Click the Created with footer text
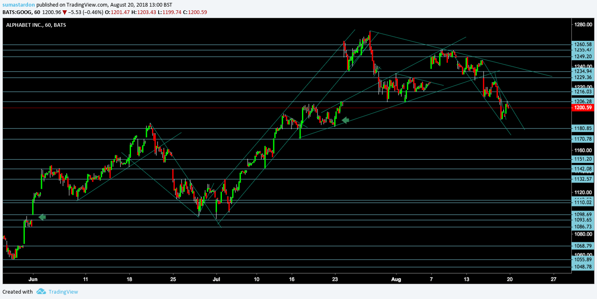 17,292
